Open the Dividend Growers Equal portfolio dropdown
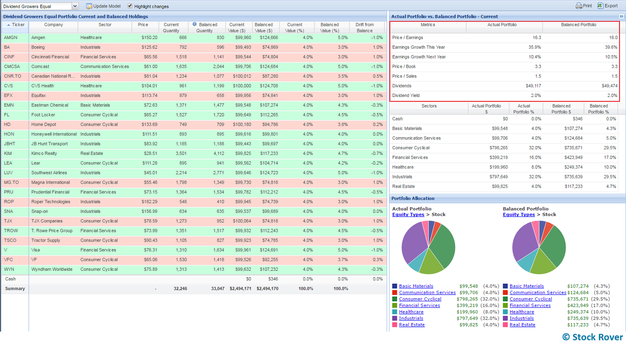 [75, 6]
